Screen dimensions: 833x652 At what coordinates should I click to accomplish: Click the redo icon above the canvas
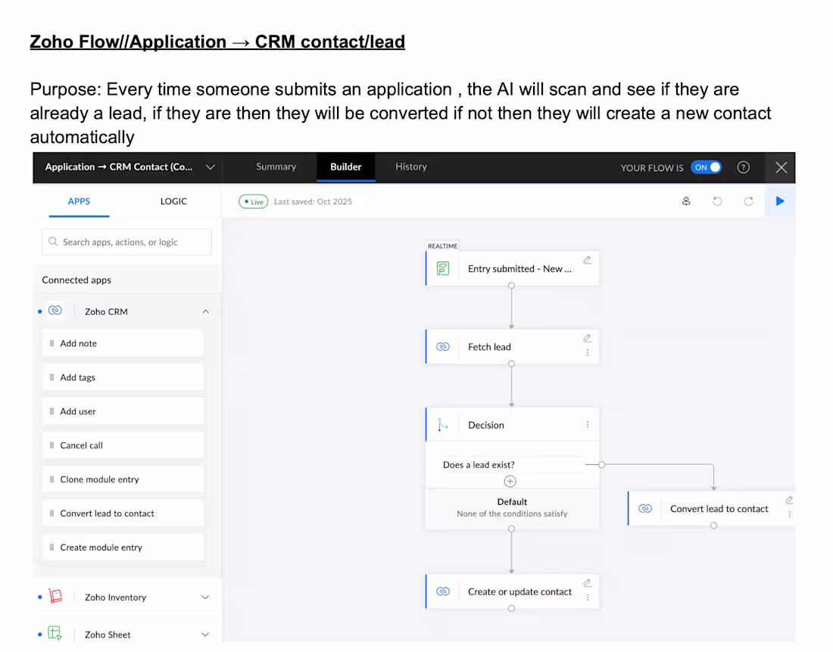click(x=748, y=201)
